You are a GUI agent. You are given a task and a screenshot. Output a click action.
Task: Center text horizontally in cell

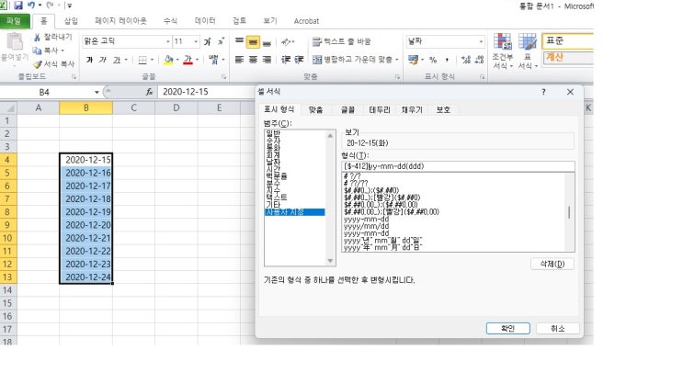(x=253, y=60)
